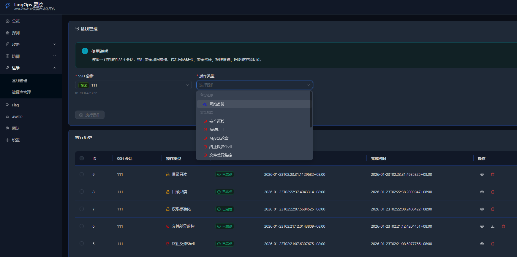The width and height of the screenshot is (517, 257).
Task: Click the 执行操作 button
Action: click(90, 115)
